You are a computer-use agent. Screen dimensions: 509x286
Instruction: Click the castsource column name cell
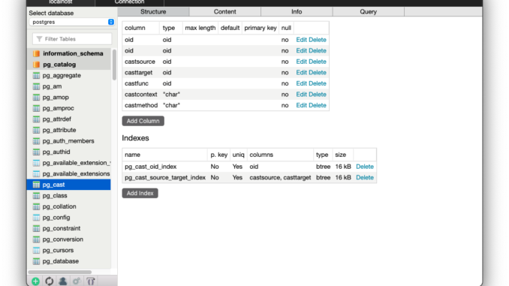tap(140, 62)
